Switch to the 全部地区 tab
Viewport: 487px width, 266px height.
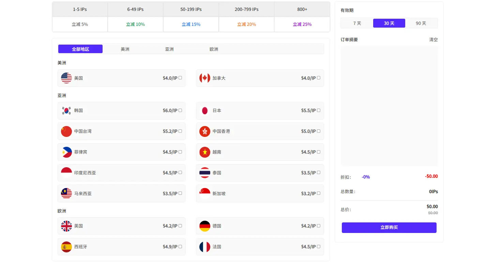click(80, 49)
